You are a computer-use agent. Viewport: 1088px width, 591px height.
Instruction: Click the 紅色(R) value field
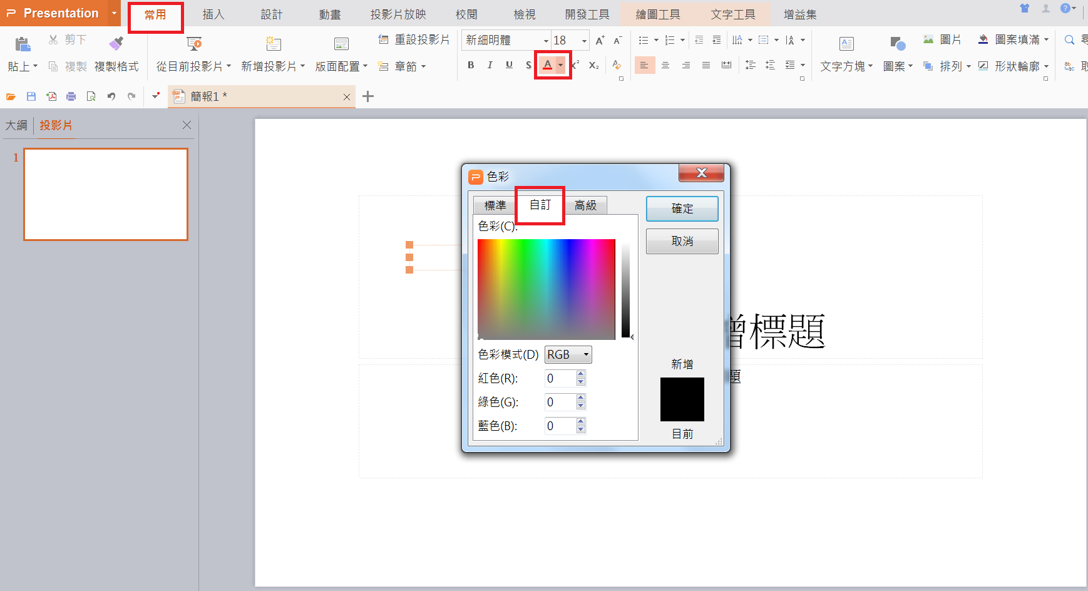pos(560,378)
